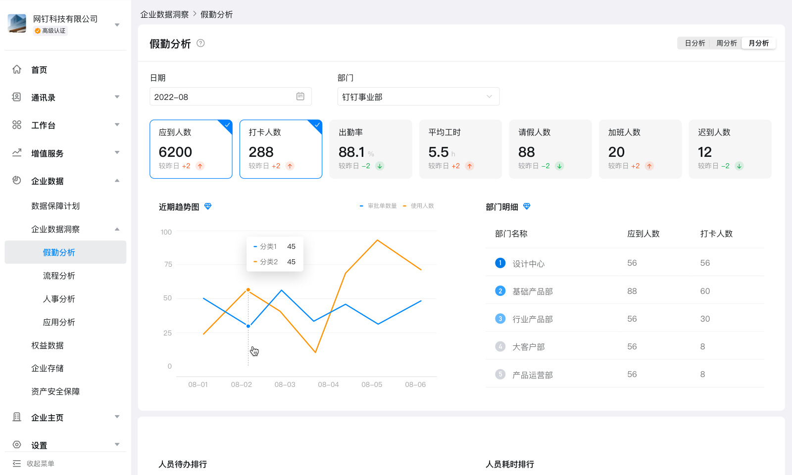The image size is (792, 475).
Task: Open the 设计中心 department row
Action: [x=528, y=263]
